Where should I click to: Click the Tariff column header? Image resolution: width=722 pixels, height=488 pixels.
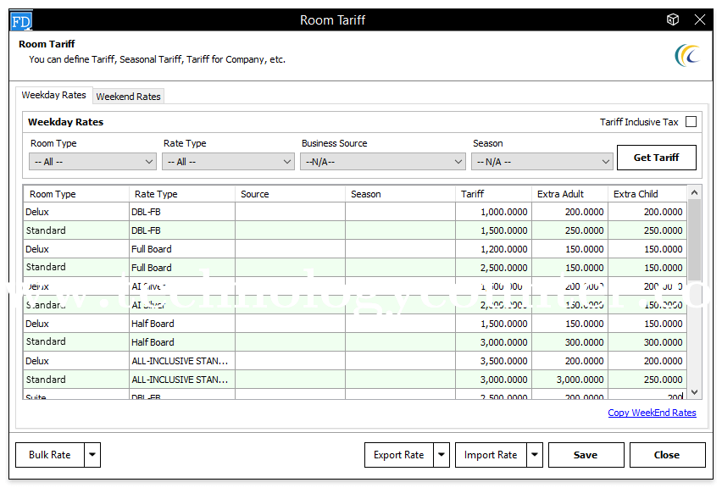point(493,194)
